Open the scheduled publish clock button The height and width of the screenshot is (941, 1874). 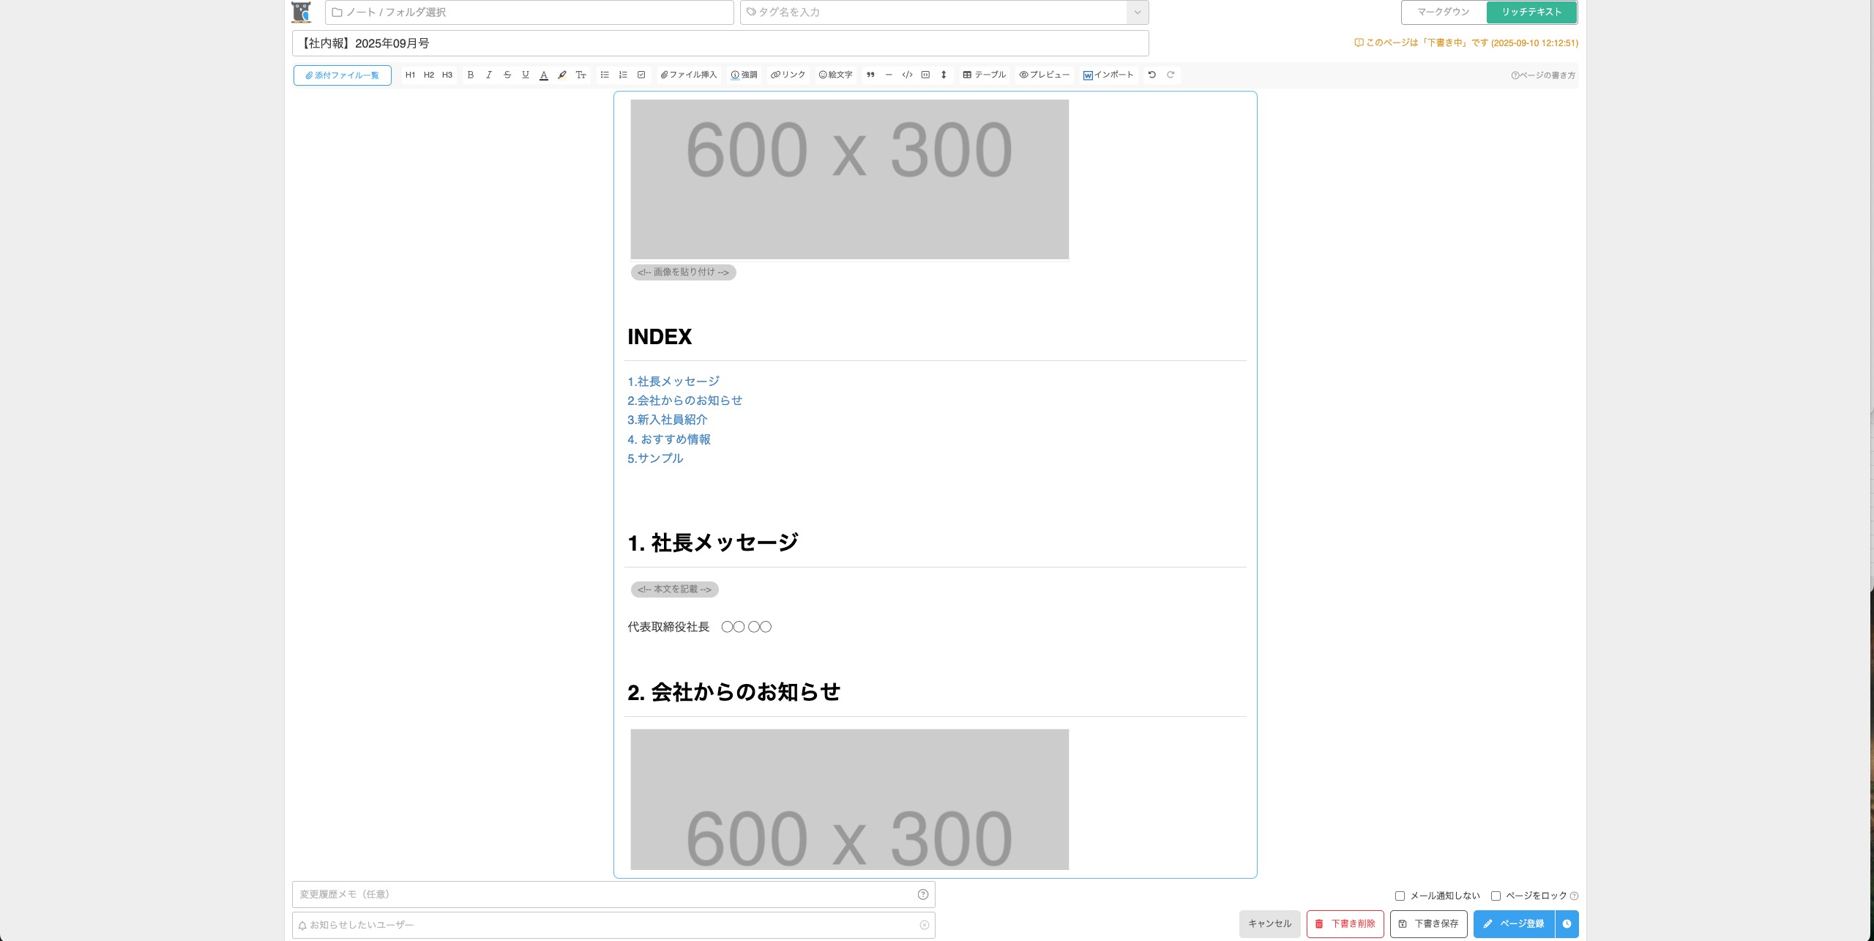[1567, 923]
